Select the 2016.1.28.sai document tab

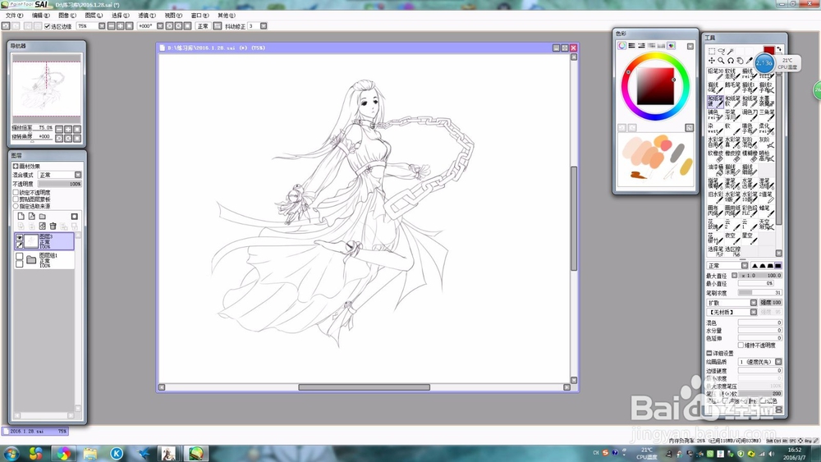(x=35, y=431)
